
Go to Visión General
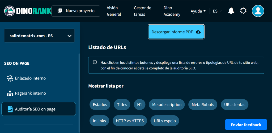click(x=114, y=11)
